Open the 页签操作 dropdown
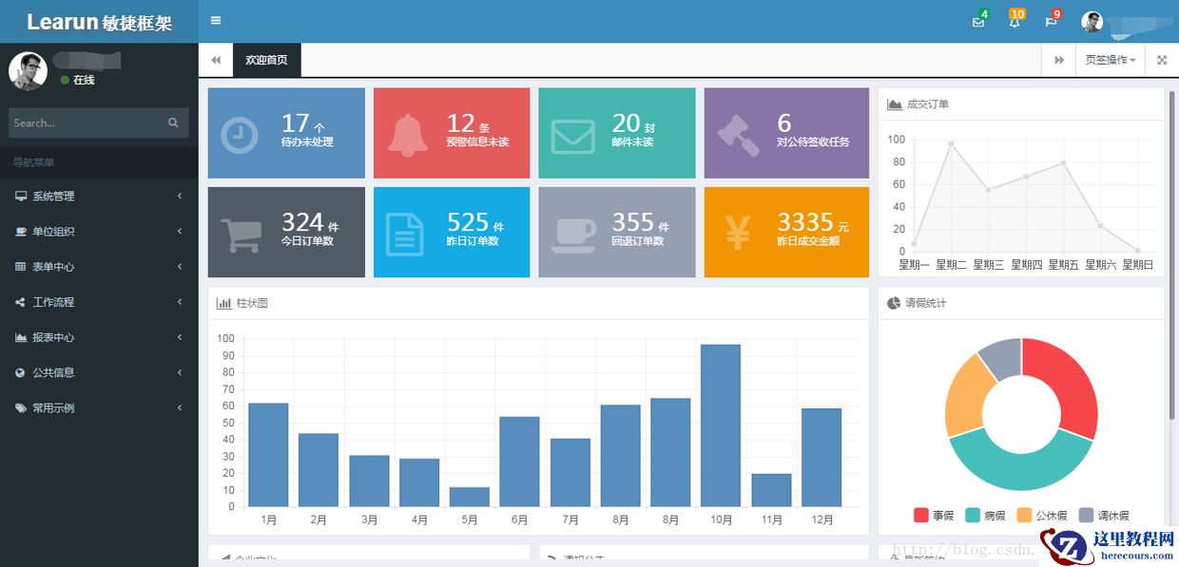The height and width of the screenshot is (567, 1179). click(x=1111, y=60)
